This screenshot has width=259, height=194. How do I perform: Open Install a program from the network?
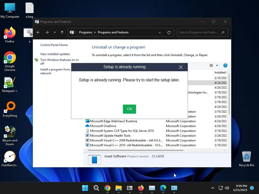[x=55, y=71]
